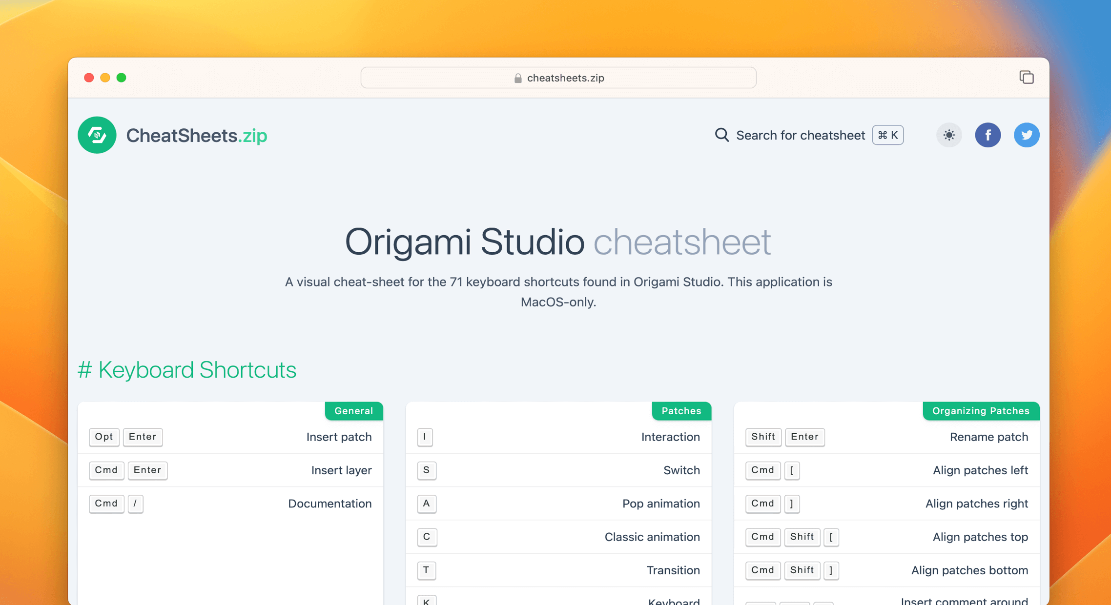Image resolution: width=1111 pixels, height=605 pixels.
Task: Select the Patches category badge
Action: [681, 411]
